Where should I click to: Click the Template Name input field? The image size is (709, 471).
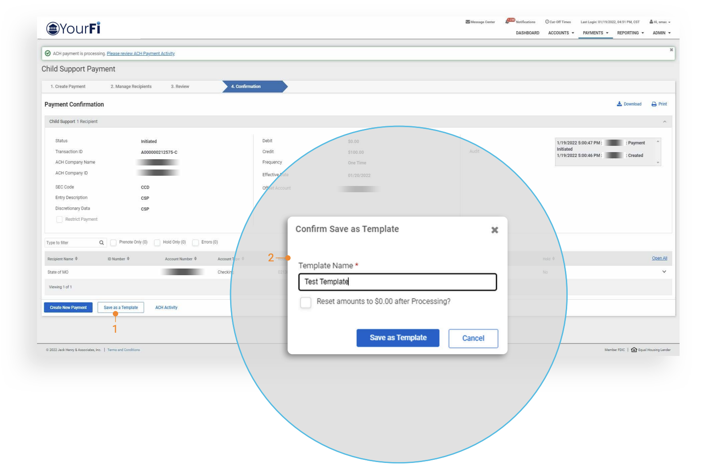397,282
